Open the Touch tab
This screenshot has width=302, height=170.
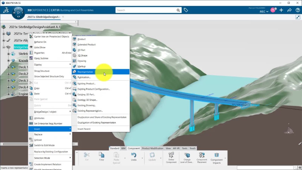point(193,148)
